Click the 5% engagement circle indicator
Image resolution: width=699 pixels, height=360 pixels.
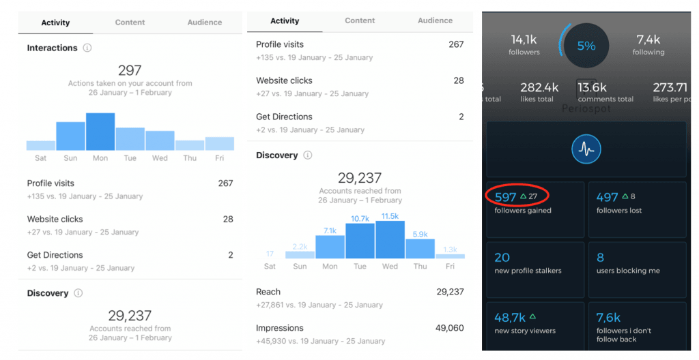coord(586,46)
